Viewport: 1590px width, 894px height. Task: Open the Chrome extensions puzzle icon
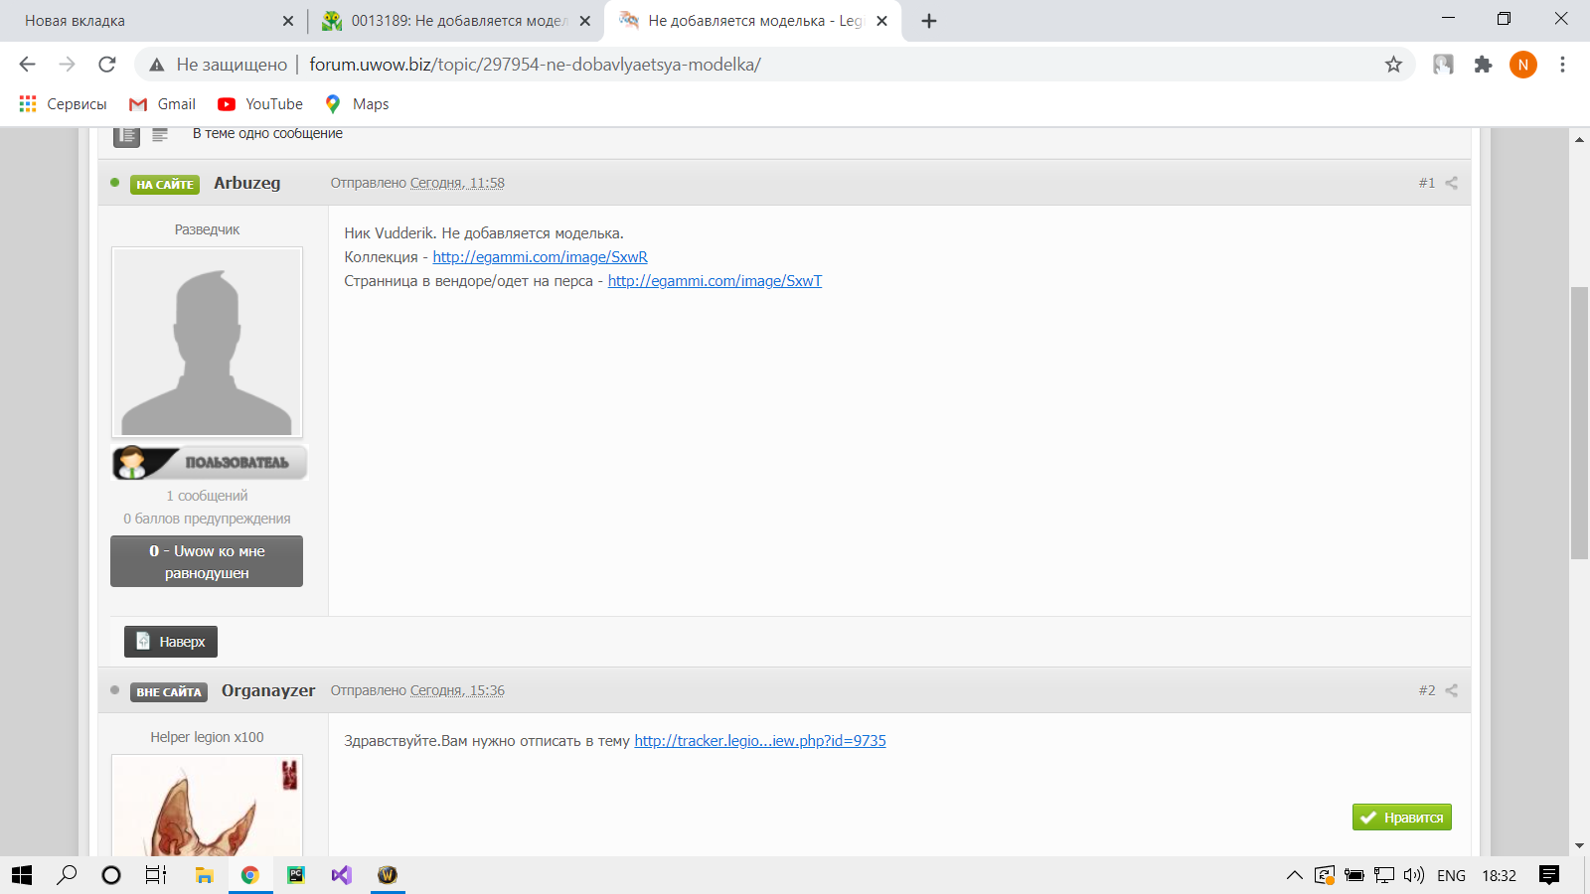pyautogui.click(x=1483, y=65)
